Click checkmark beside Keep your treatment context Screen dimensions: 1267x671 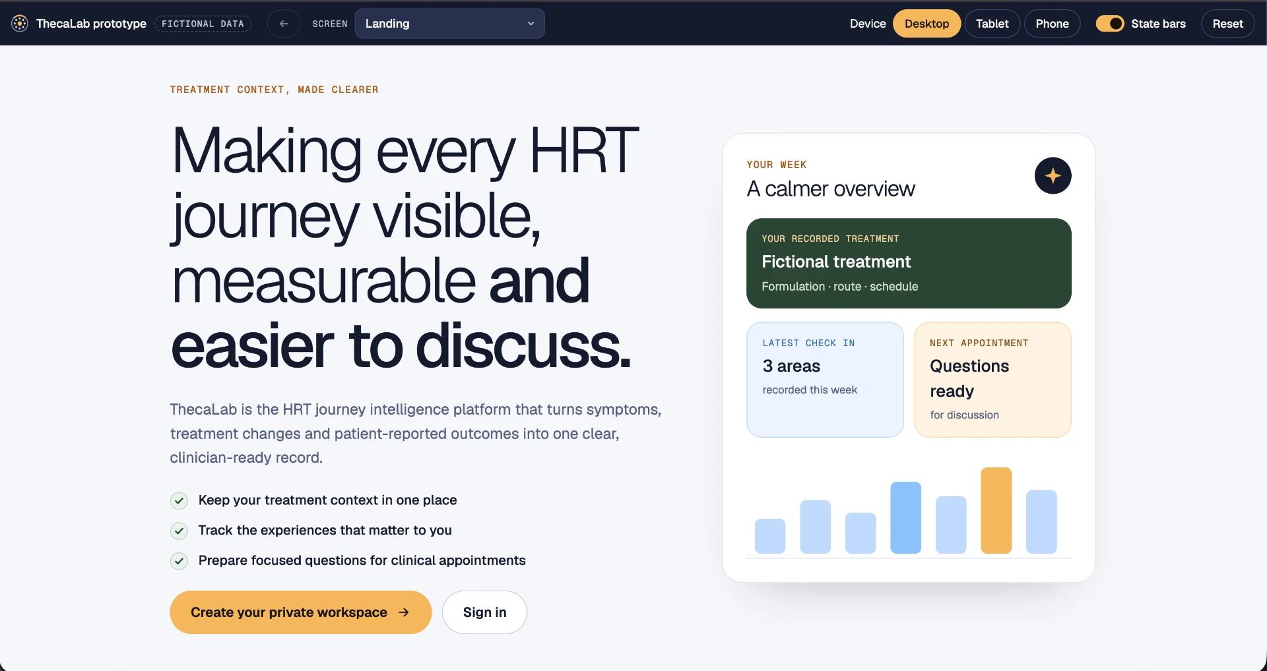coord(179,501)
